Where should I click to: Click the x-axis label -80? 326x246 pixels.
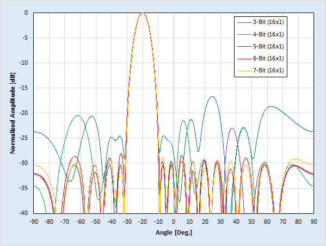(49, 222)
